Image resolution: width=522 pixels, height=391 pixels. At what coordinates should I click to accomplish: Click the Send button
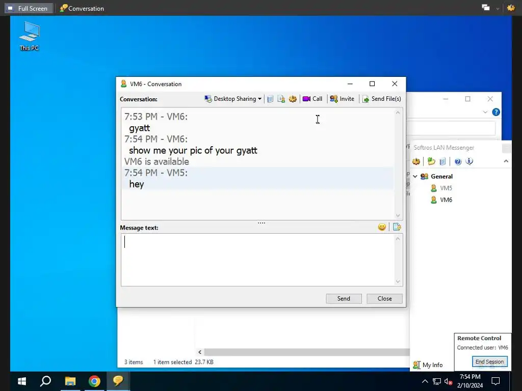click(344, 298)
